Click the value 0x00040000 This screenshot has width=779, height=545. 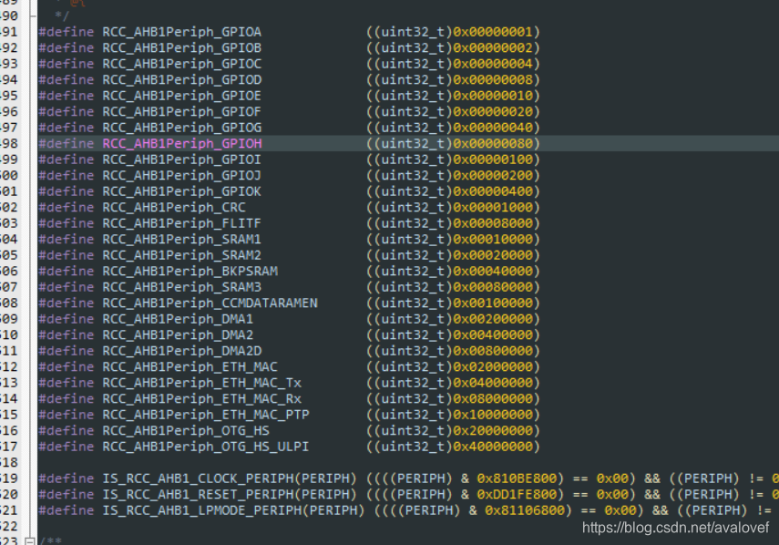[x=493, y=272]
